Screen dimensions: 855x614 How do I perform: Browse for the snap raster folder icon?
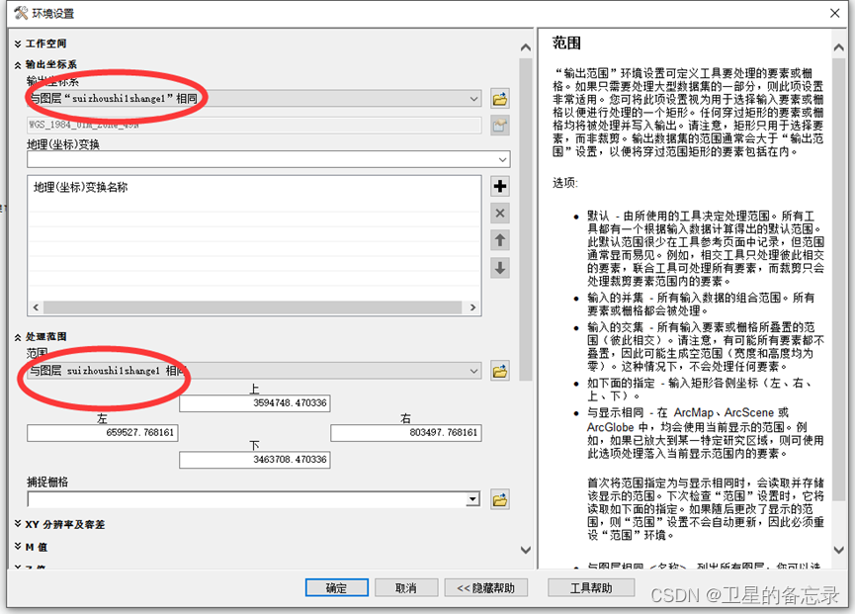[x=499, y=499]
